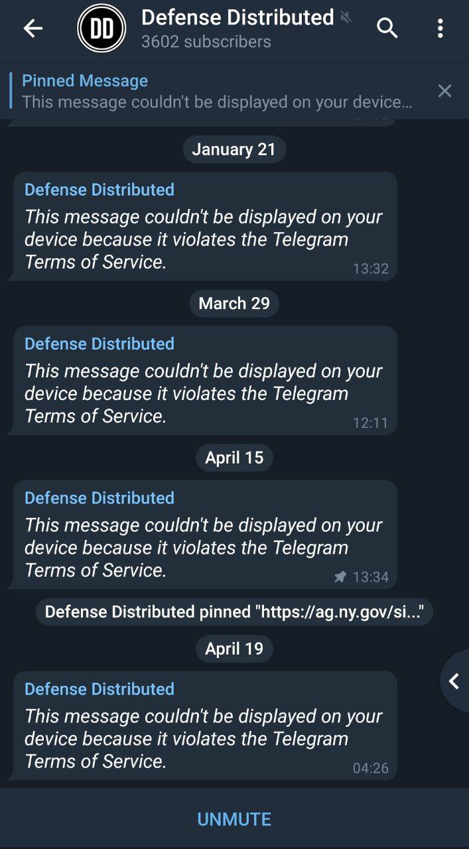The width and height of the screenshot is (469, 849).
Task: Unmute the channel
Action: tap(234, 819)
